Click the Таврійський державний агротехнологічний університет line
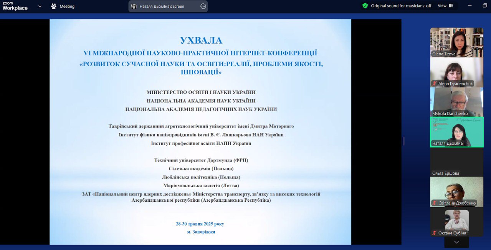 coord(201,126)
